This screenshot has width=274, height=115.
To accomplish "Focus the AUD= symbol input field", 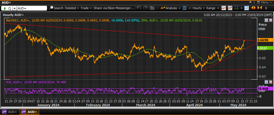I will click(32, 8).
